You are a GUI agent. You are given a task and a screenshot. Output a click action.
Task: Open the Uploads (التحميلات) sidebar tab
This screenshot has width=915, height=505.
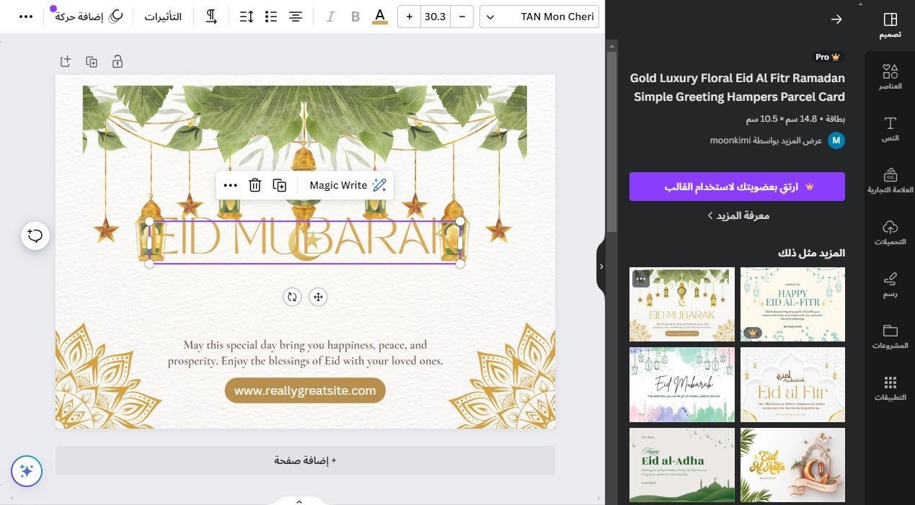tap(890, 232)
